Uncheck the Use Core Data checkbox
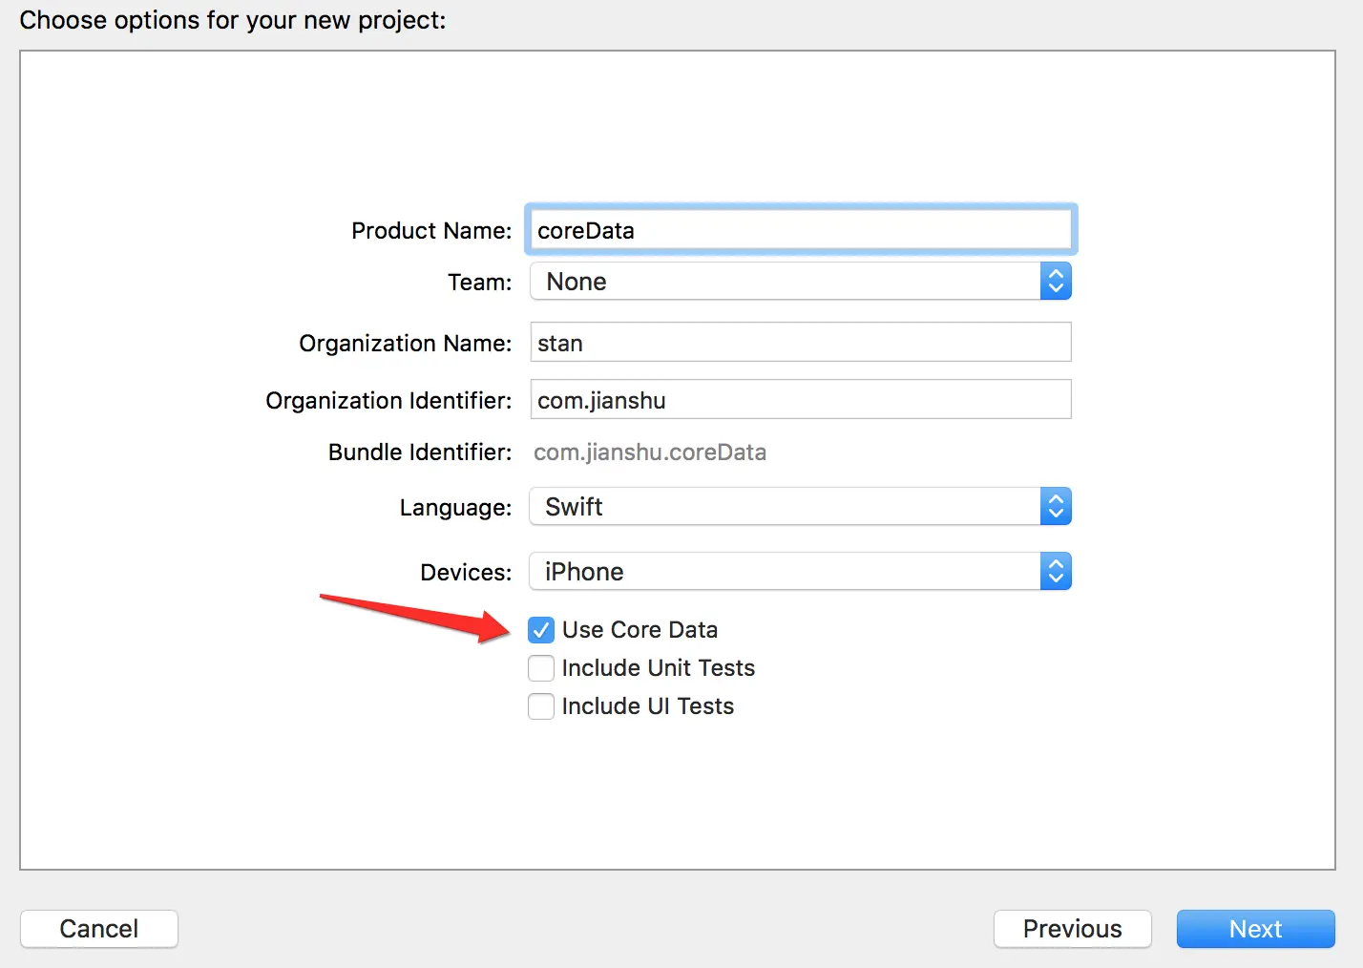Screen dimensions: 1363x968 click(541, 630)
